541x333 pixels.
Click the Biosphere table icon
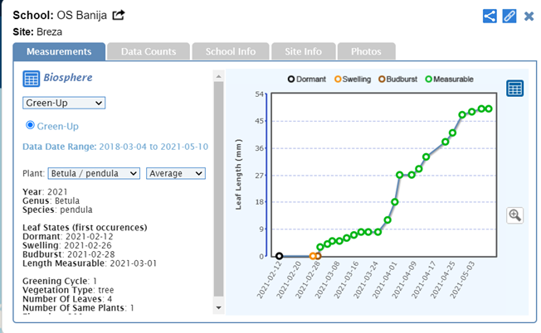(32, 80)
